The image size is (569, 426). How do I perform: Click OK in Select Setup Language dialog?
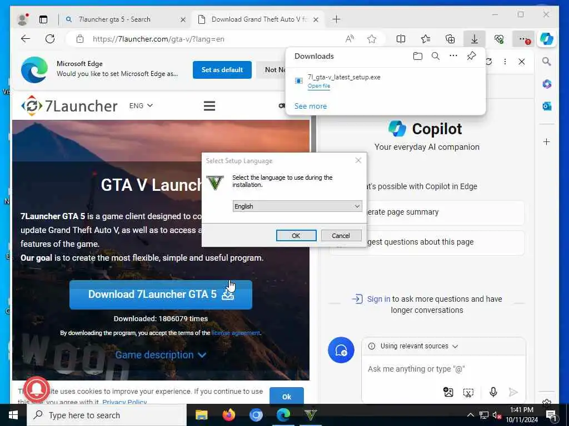[x=296, y=235]
